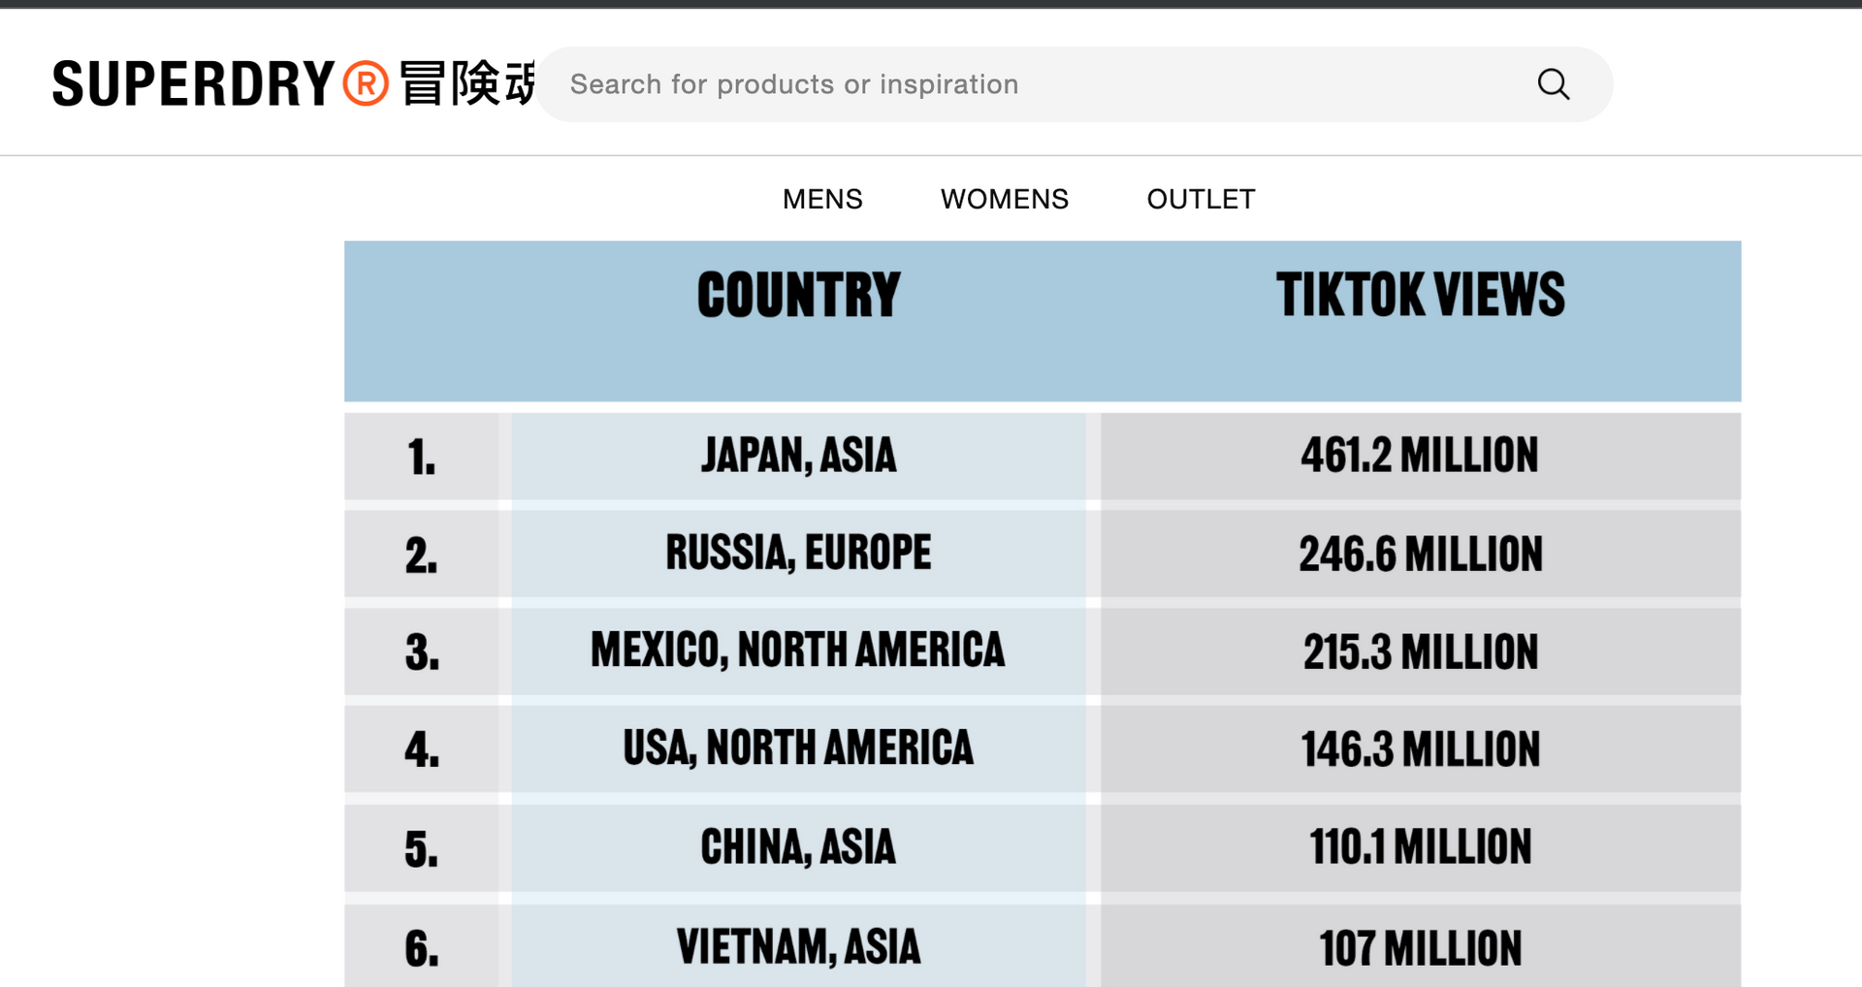Viewport: 1862px width, 987px height.
Task: Click the 110.1 MILLION value
Action: point(1421,847)
